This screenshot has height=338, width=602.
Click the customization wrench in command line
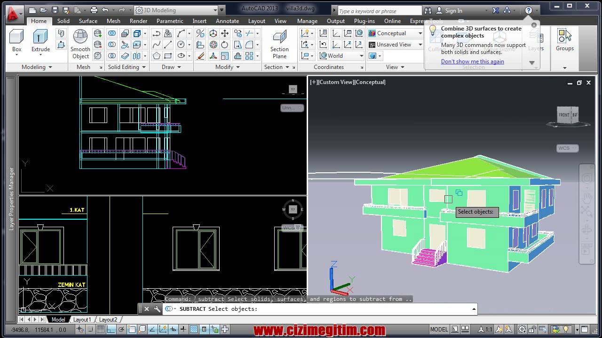tap(157, 309)
